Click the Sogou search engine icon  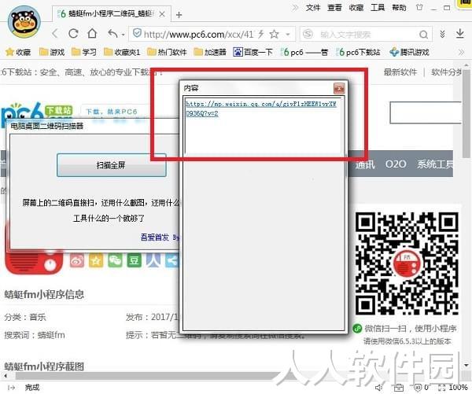[308, 34]
